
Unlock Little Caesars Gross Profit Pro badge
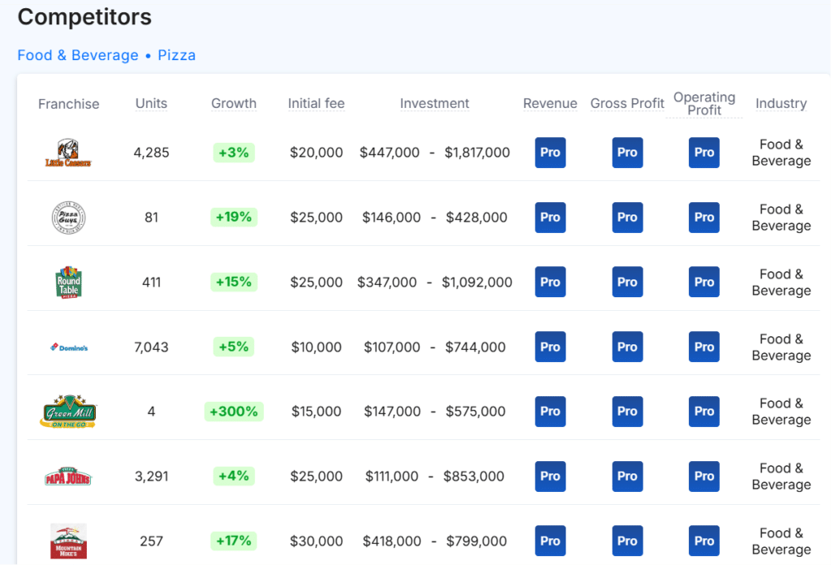(627, 153)
